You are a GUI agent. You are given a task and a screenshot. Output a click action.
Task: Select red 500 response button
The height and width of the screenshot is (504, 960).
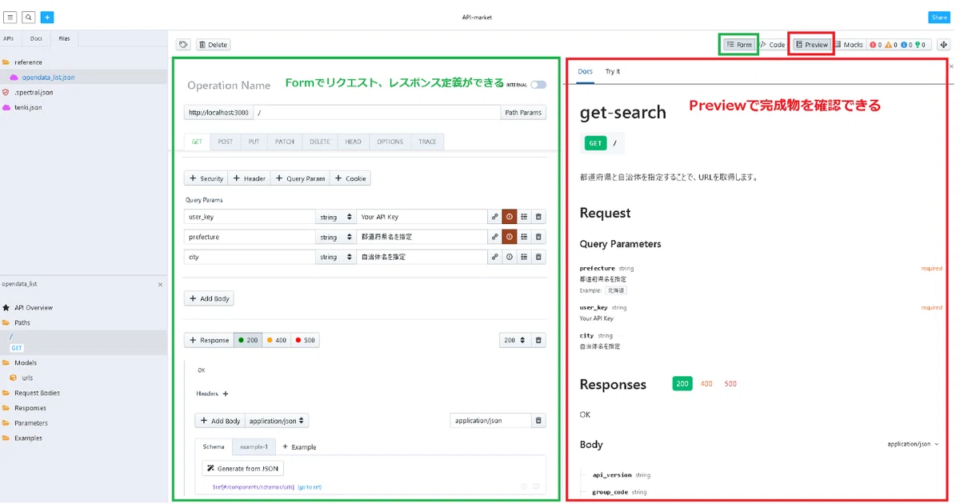306,340
